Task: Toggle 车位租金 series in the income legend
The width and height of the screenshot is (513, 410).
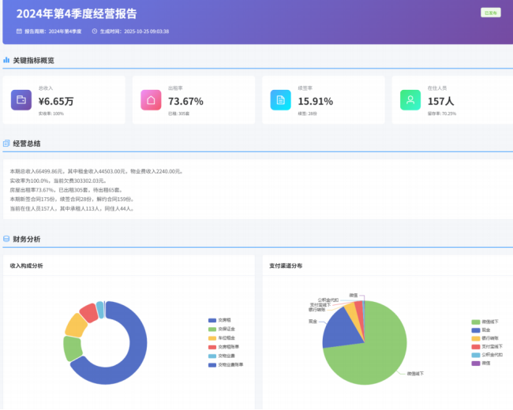Action: point(223,338)
